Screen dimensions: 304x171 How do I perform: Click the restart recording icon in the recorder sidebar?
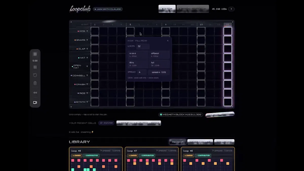35,75
